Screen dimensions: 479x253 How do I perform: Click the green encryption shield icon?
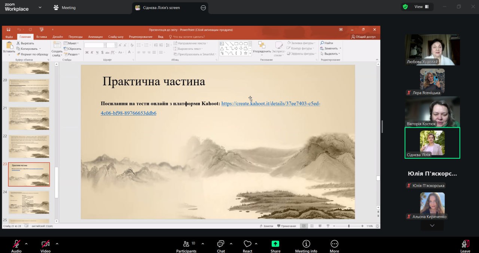tap(405, 7)
